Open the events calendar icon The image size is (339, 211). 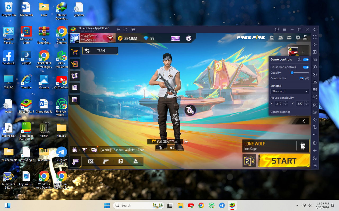(75, 100)
